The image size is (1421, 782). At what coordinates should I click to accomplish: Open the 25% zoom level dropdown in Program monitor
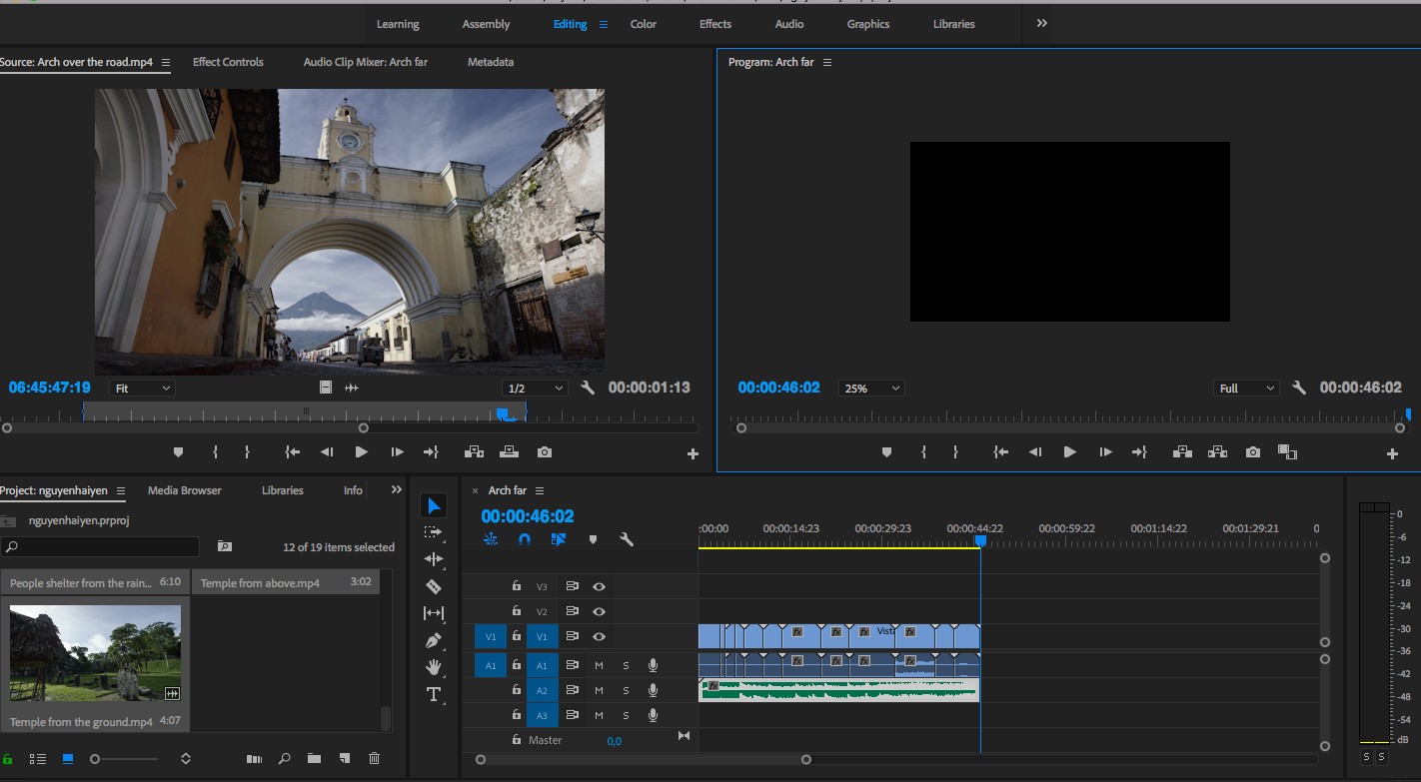pyautogui.click(x=871, y=388)
